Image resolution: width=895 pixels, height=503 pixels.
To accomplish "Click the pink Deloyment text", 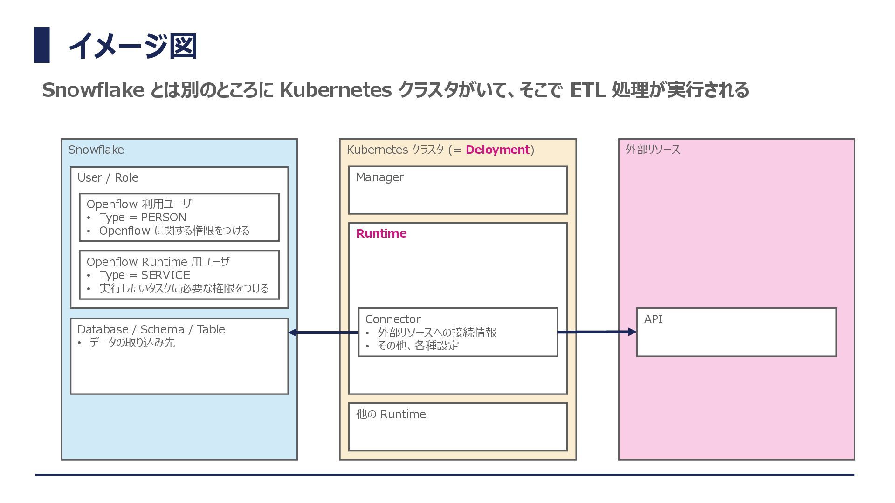I will (x=497, y=150).
